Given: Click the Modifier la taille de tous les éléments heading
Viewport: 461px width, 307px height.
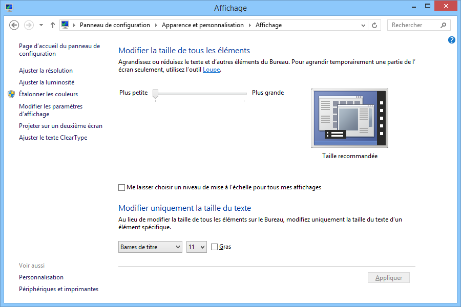Looking at the screenshot, I should pos(184,51).
